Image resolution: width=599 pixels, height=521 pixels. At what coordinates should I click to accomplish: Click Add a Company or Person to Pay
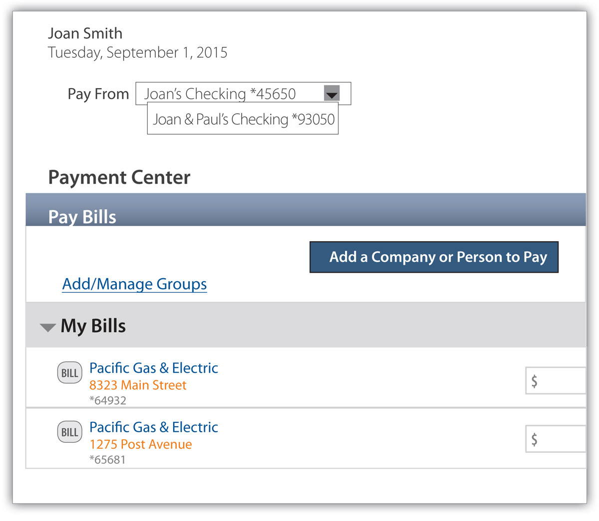pos(434,257)
